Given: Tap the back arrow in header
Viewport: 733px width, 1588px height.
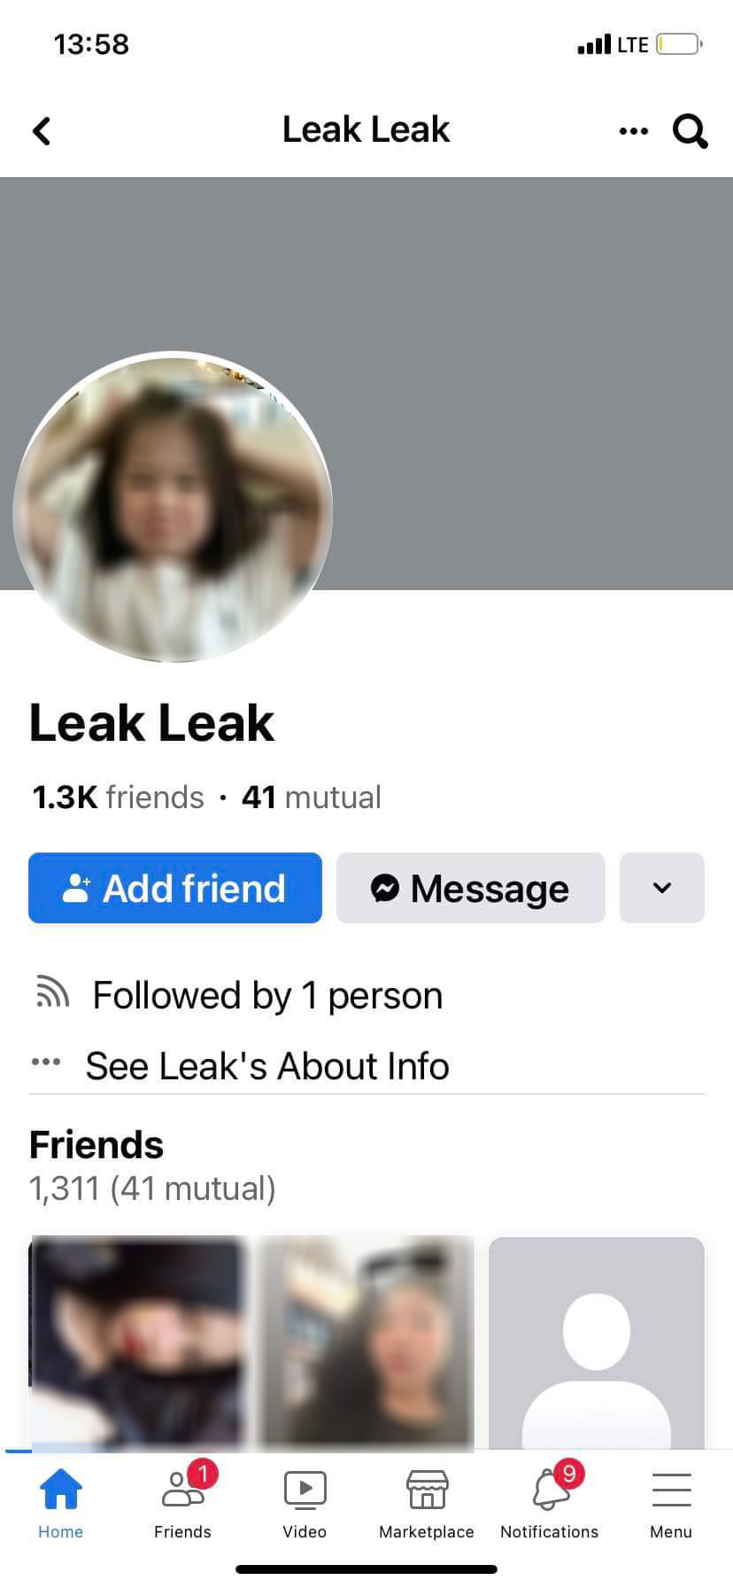Looking at the screenshot, I should pos(42,131).
